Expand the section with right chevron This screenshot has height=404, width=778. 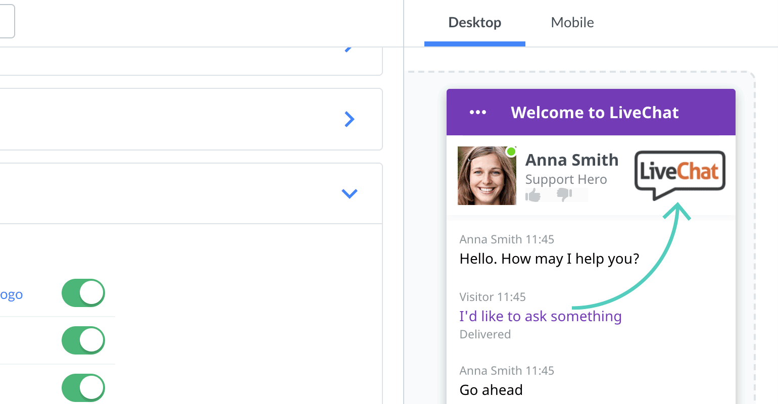[350, 119]
